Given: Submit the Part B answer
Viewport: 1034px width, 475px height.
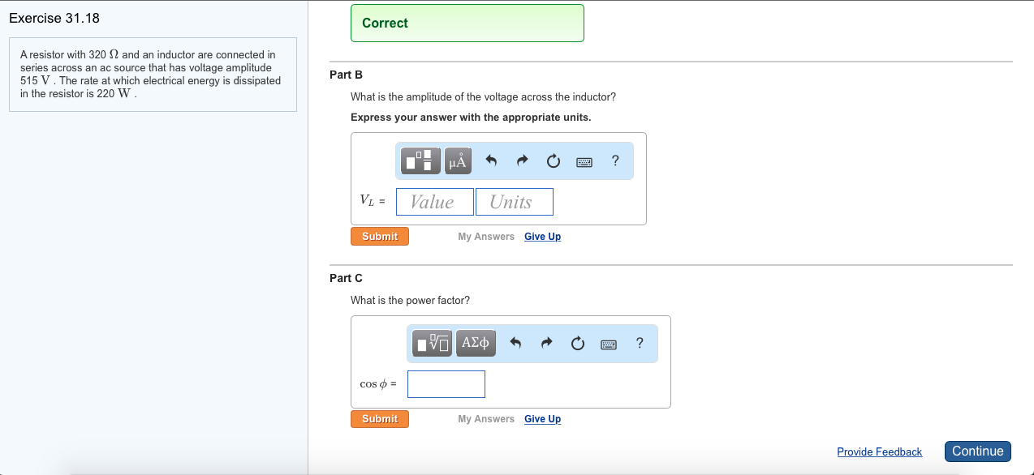Looking at the screenshot, I should 380,237.
